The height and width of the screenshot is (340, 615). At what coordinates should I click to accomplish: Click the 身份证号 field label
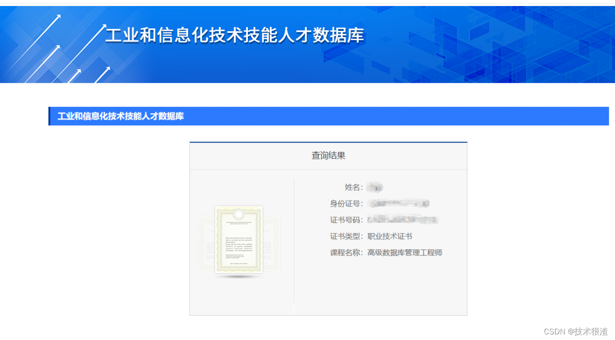[x=347, y=204]
